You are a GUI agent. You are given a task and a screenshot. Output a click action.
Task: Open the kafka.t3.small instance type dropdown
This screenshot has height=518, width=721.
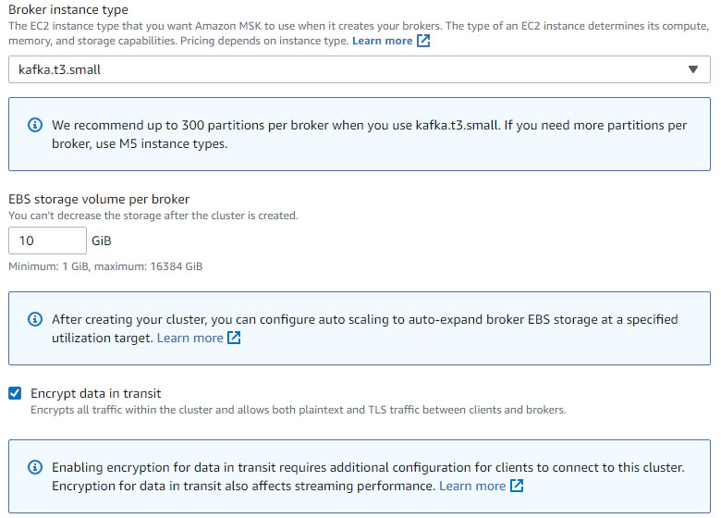pos(360,69)
